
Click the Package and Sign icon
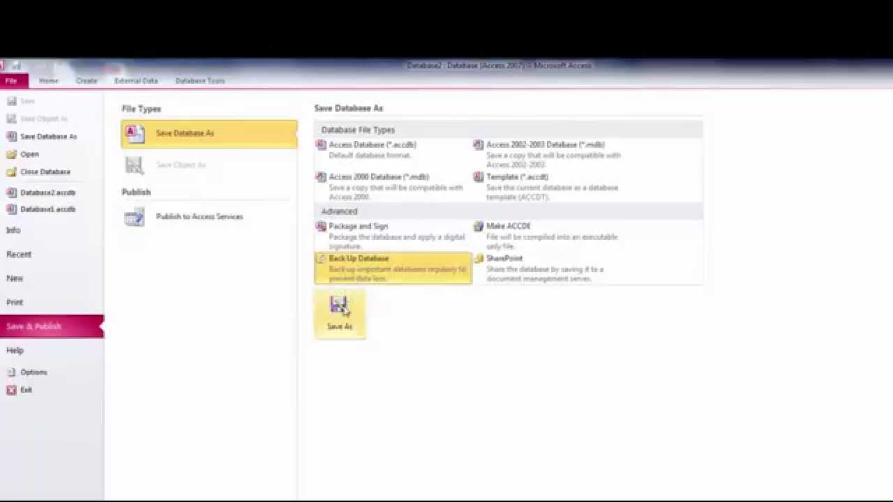[321, 227]
